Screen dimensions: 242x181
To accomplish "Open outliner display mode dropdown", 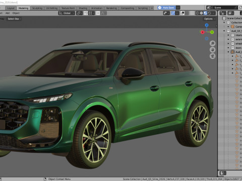I will pyautogui.click(x=230, y=13).
